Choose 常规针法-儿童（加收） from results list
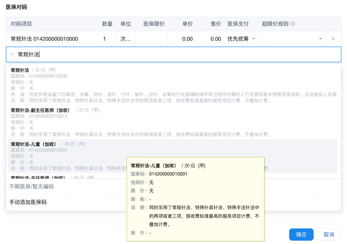Screen dimensions: 347x244 point(34,144)
